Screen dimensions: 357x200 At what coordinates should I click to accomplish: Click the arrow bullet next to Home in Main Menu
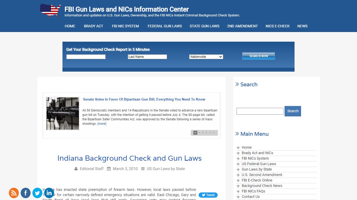tap(238, 148)
